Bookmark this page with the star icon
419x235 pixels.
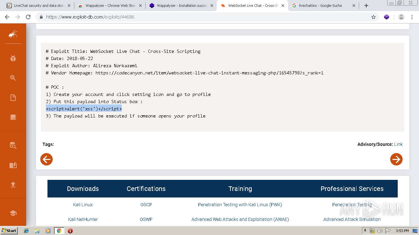click(373, 17)
